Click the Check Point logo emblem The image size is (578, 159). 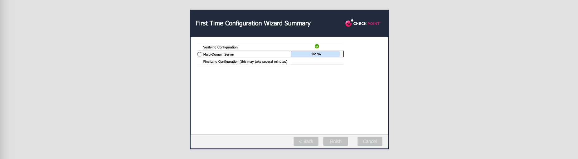click(x=348, y=23)
